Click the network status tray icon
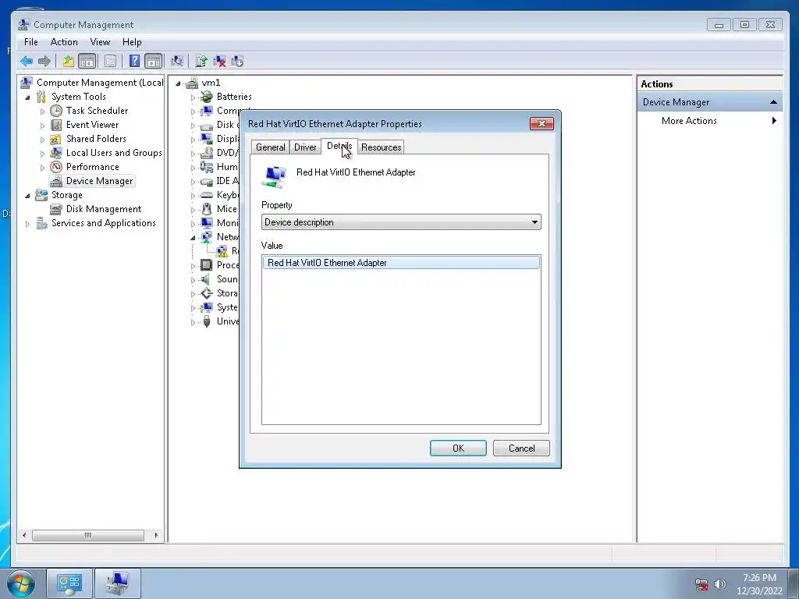The height and width of the screenshot is (599, 799). 701,584
